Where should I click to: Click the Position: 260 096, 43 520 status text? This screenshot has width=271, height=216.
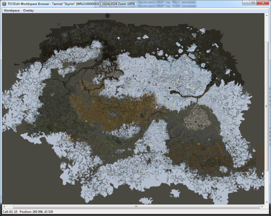(36, 212)
